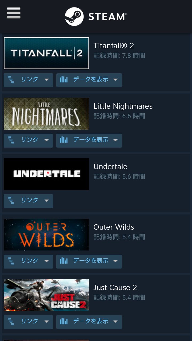Image resolution: width=192 pixels, height=341 pixels.
Task: Open the Just Cause 2 game thumbnail
Action: (x=46, y=295)
